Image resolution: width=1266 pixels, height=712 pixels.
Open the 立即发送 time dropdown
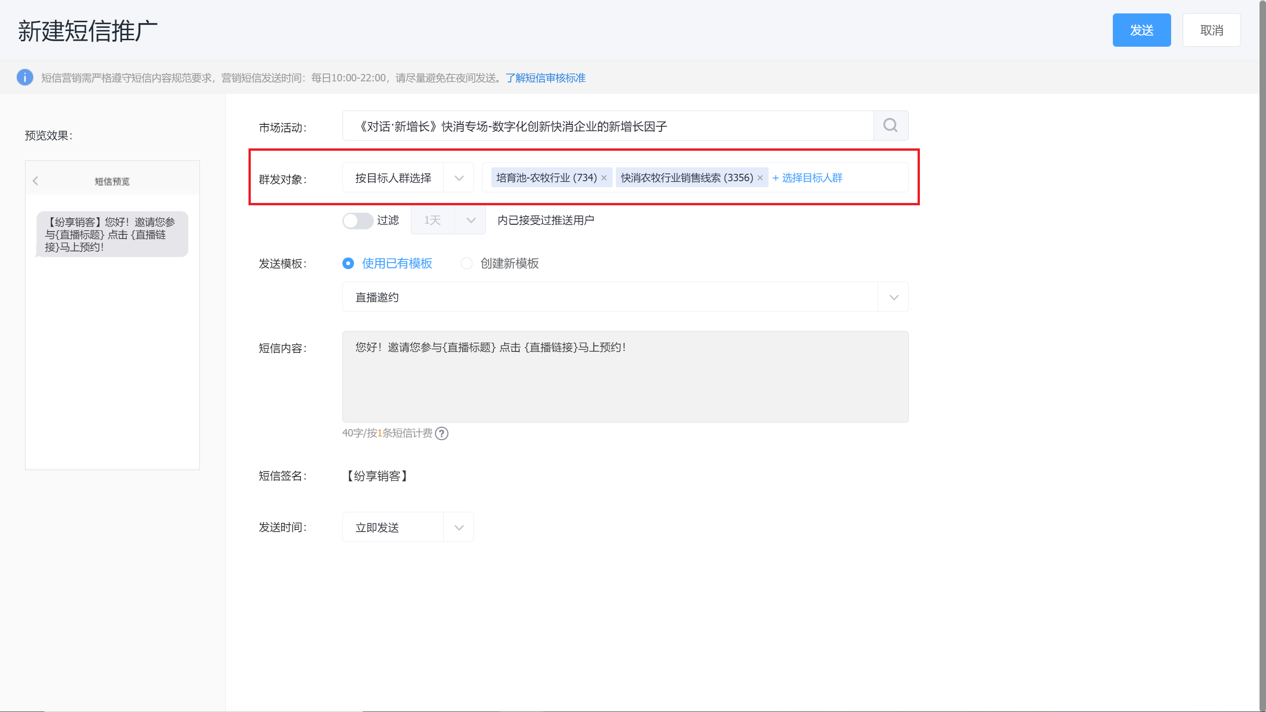(x=408, y=528)
